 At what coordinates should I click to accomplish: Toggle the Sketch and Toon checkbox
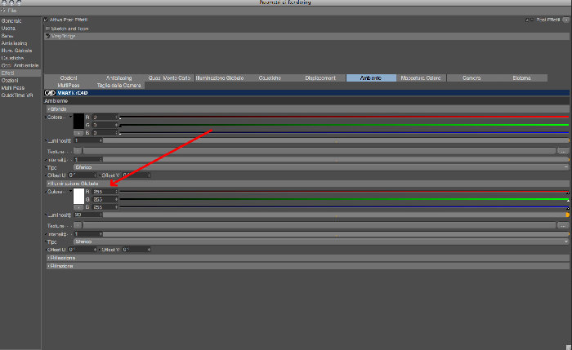click(47, 29)
